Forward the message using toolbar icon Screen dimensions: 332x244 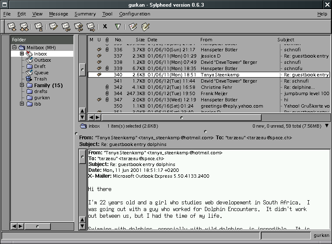[91, 27]
